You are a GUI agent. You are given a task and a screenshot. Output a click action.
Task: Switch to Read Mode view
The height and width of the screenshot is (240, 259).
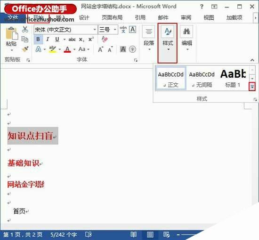click(x=133, y=234)
